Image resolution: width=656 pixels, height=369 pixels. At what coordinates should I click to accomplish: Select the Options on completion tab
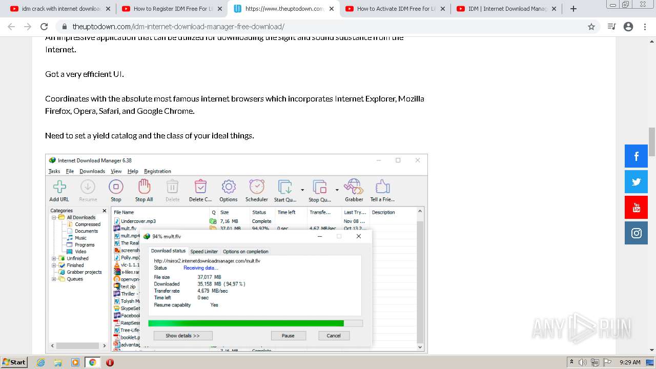pos(245,252)
